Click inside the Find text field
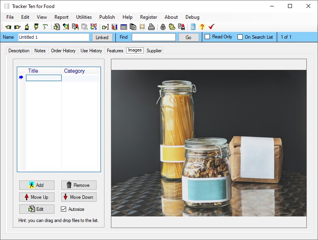 click(x=154, y=37)
